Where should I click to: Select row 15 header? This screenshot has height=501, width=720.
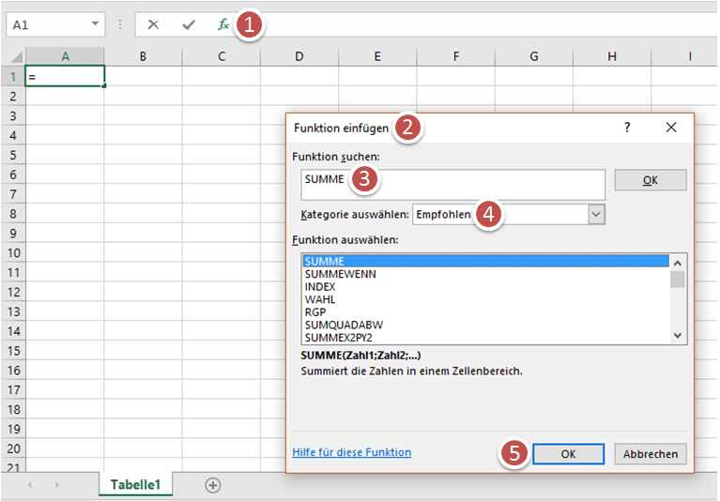pos(13,351)
